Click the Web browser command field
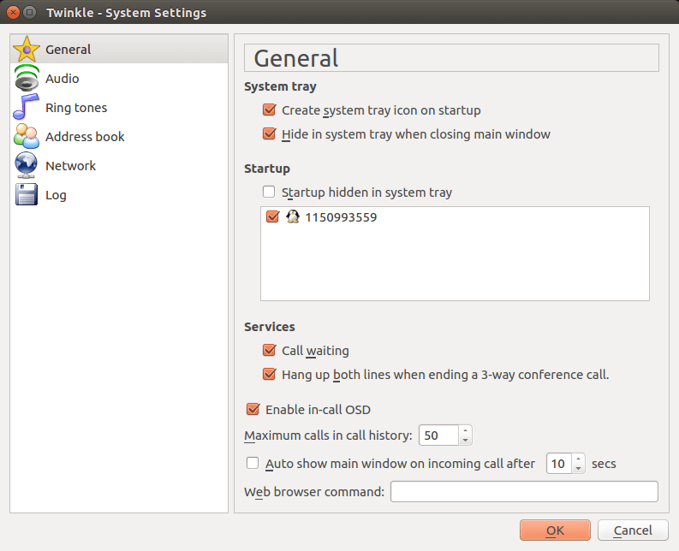Image resolution: width=679 pixels, height=551 pixels. pyautogui.click(x=524, y=491)
